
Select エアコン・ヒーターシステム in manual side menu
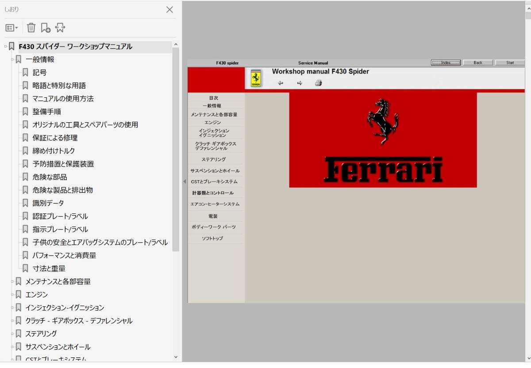[215, 204]
